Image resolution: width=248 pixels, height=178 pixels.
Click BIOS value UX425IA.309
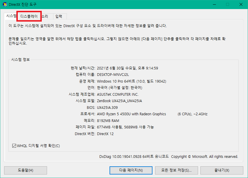point(107,108)
